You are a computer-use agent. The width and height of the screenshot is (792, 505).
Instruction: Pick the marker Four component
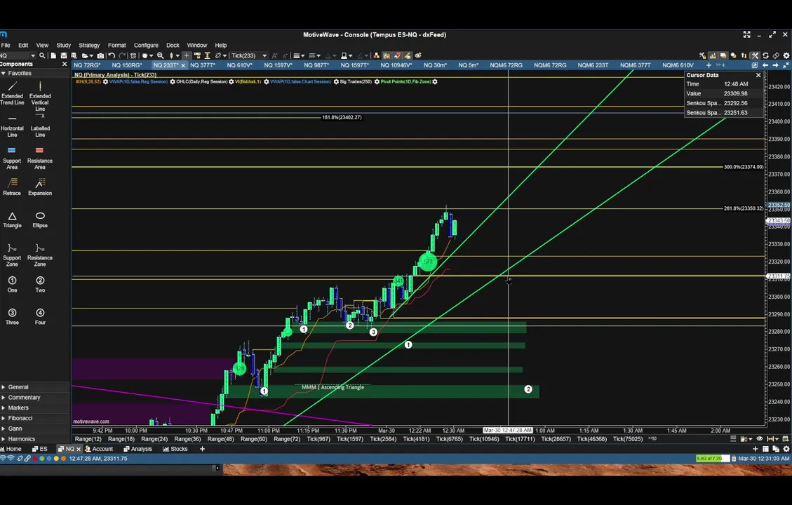[40, 317]
